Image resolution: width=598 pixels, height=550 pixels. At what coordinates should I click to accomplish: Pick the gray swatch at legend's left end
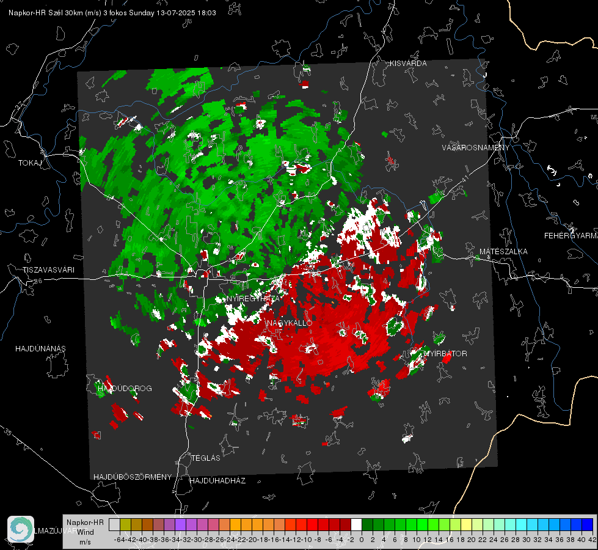click(114, 524)
